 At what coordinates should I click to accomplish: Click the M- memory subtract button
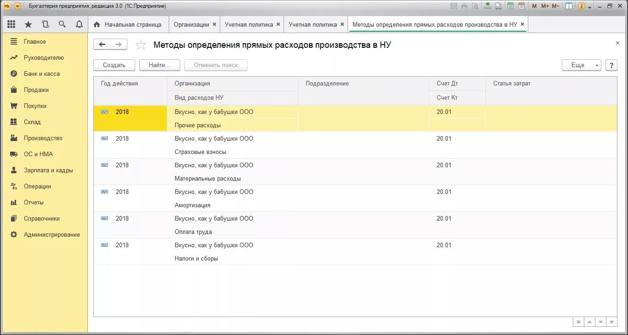pos(555,6)
